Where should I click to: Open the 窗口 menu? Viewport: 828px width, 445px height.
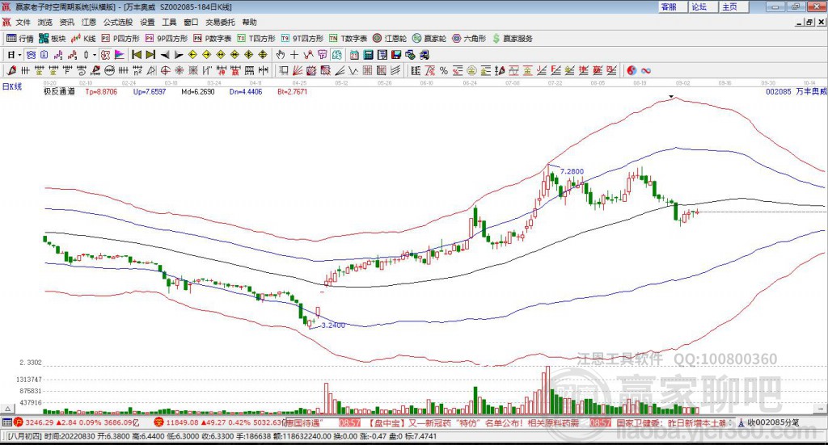[x=191, y=22]
